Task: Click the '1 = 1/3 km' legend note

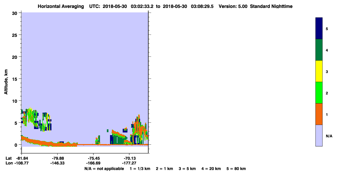Action: click(140, 169)
